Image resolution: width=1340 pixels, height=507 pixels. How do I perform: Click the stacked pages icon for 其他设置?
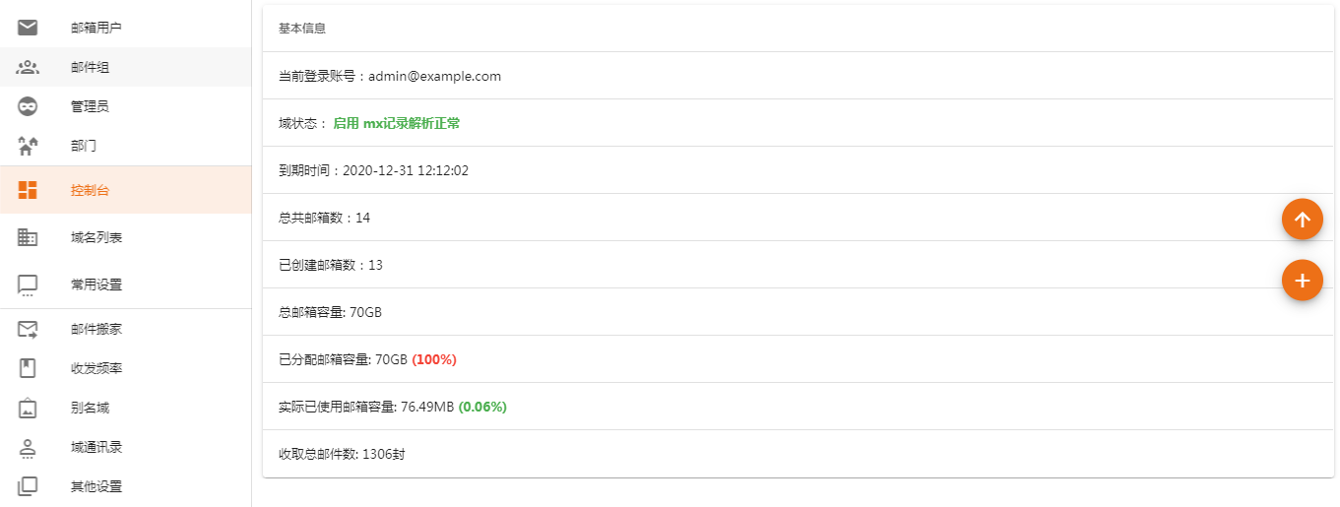(28, 486)
